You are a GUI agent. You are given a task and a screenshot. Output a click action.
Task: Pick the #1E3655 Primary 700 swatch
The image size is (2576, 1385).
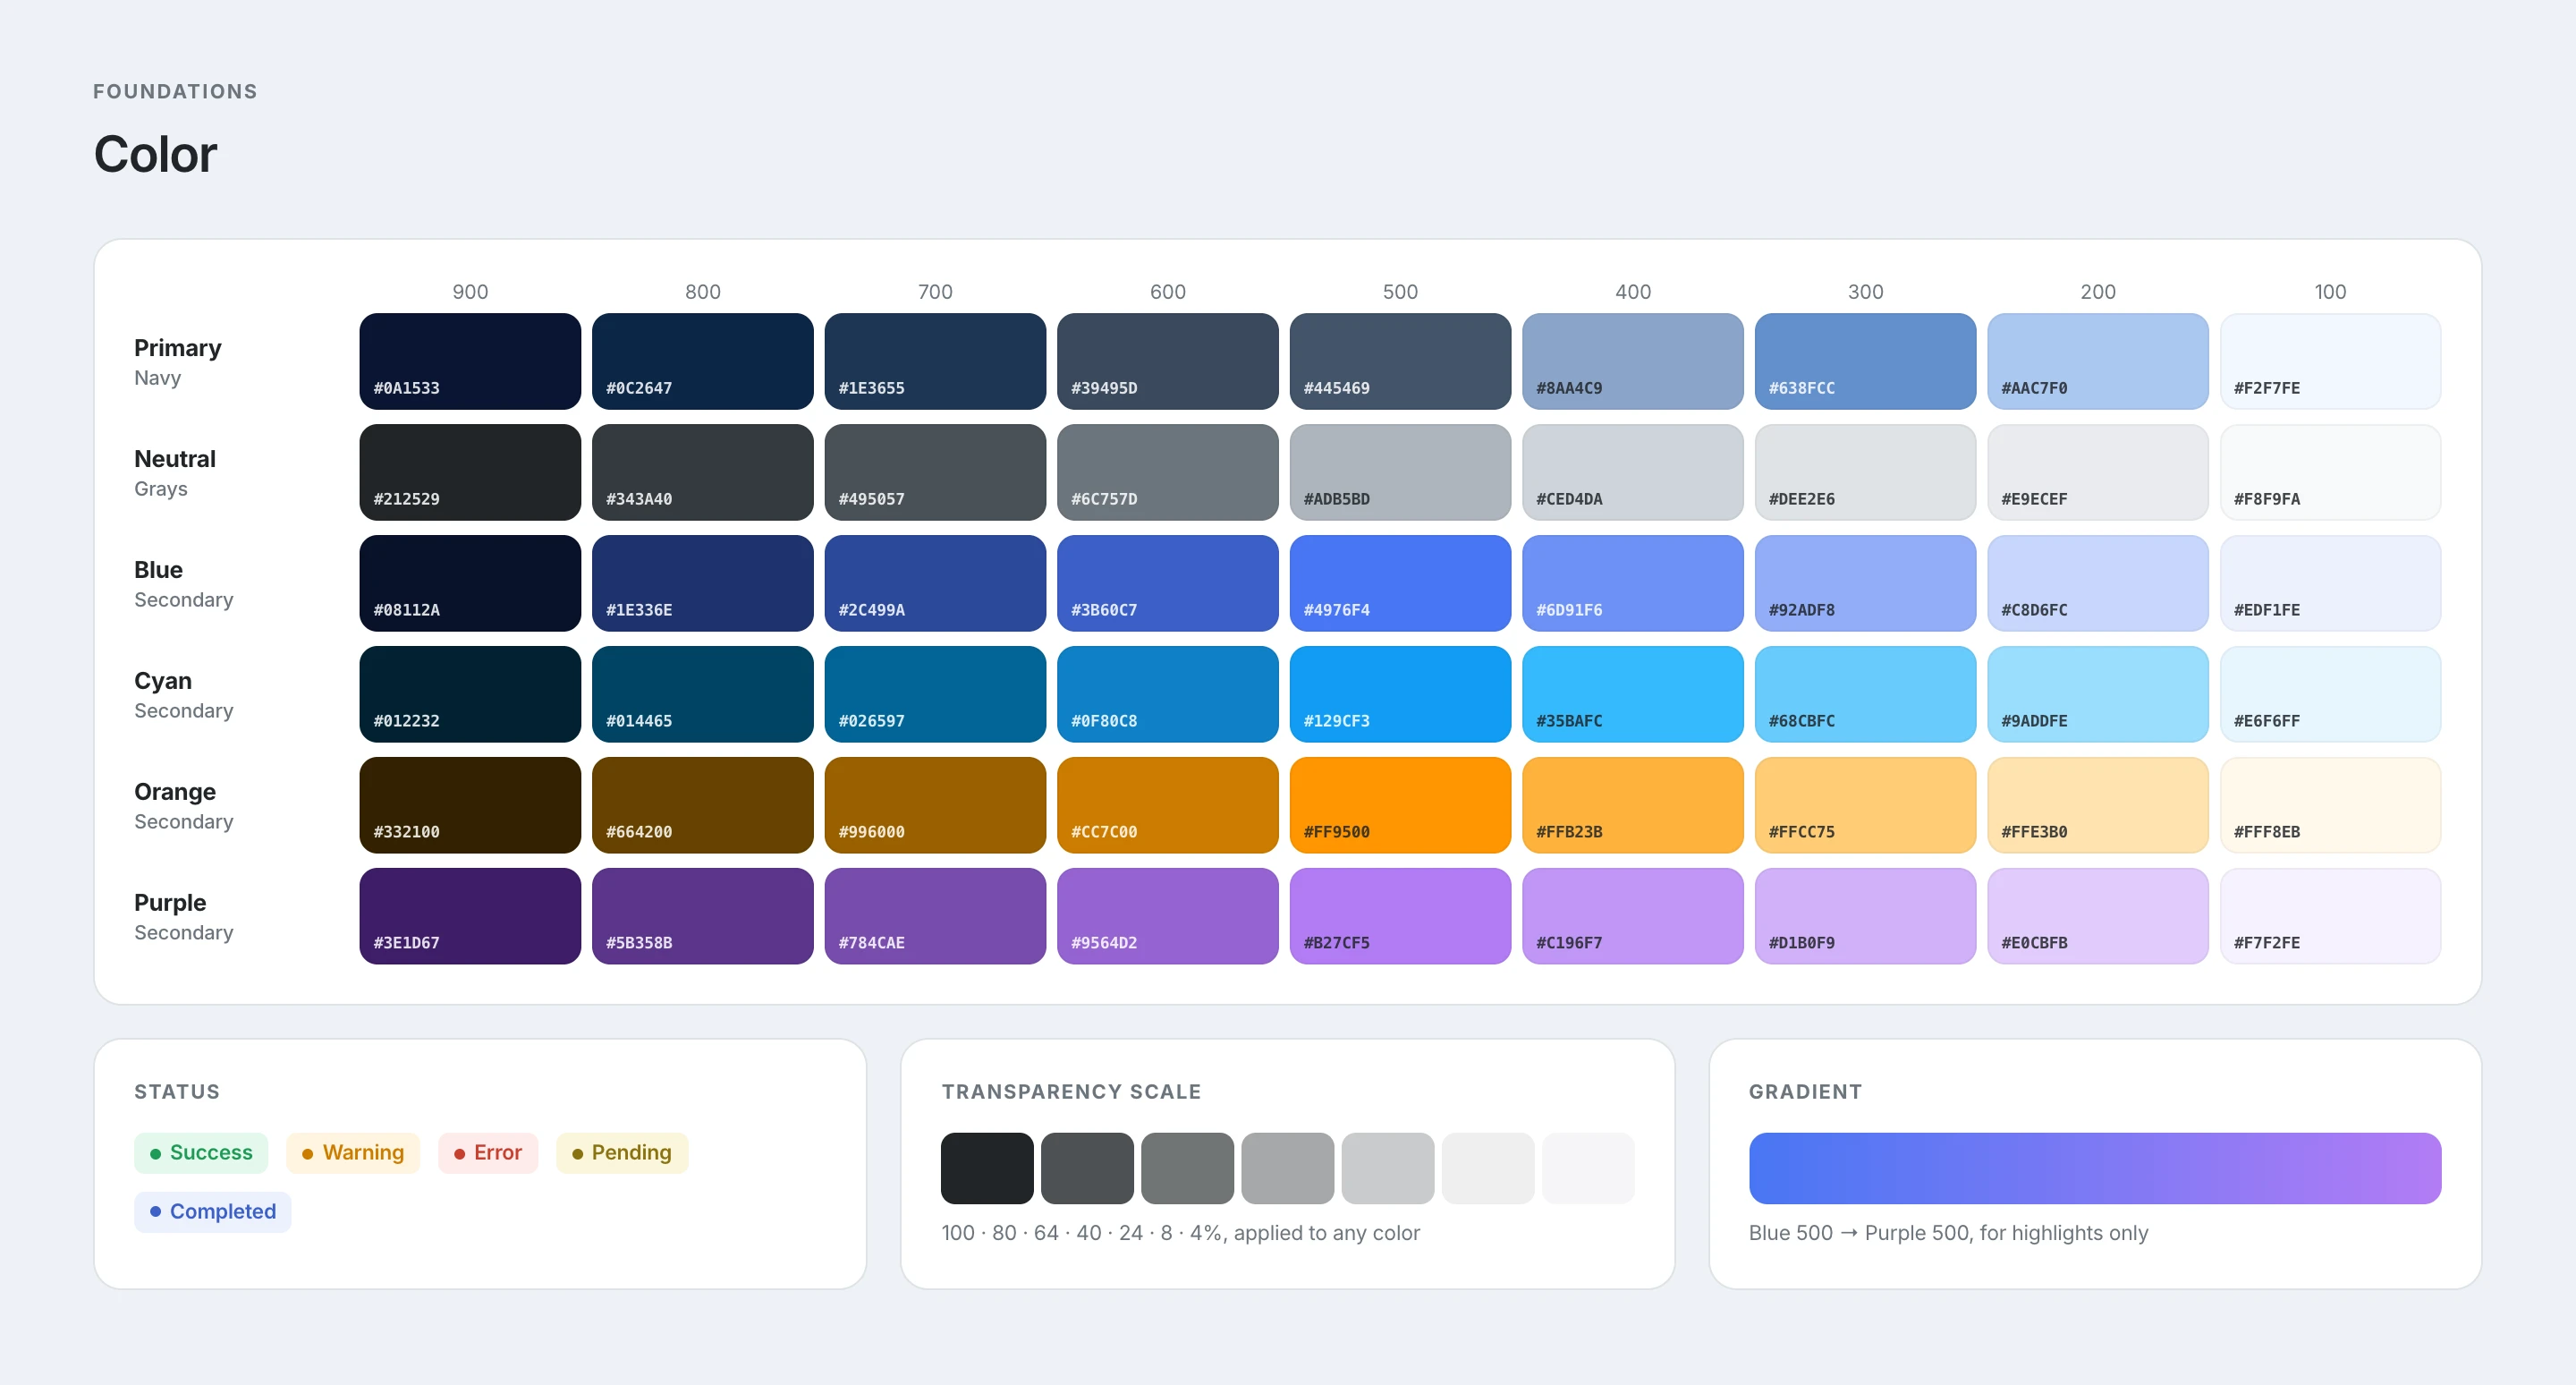coord(935,361)
